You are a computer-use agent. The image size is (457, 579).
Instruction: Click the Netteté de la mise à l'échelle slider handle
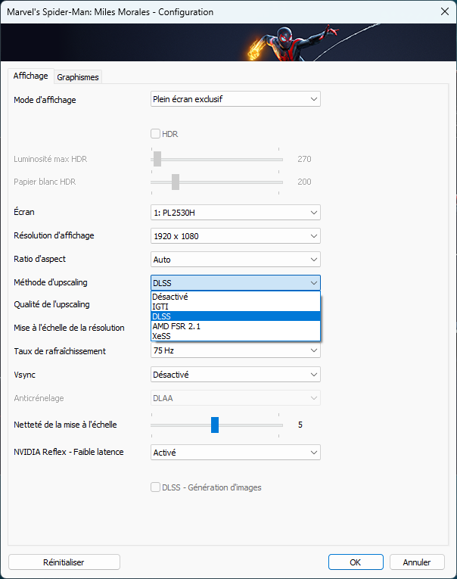[215, 425]
